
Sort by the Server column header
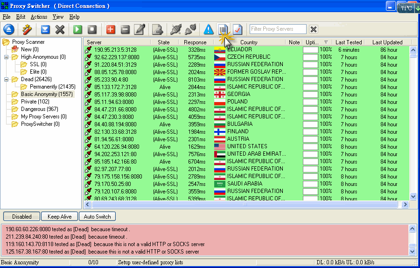click(x=117, y=42)
